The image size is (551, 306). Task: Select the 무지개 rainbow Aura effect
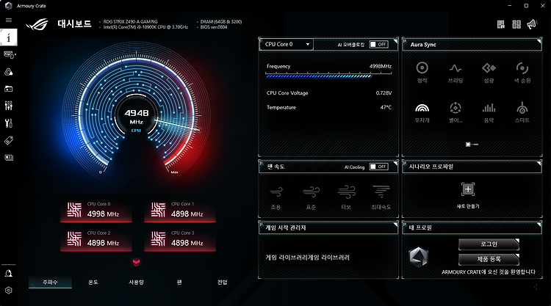tap(422, 112)
